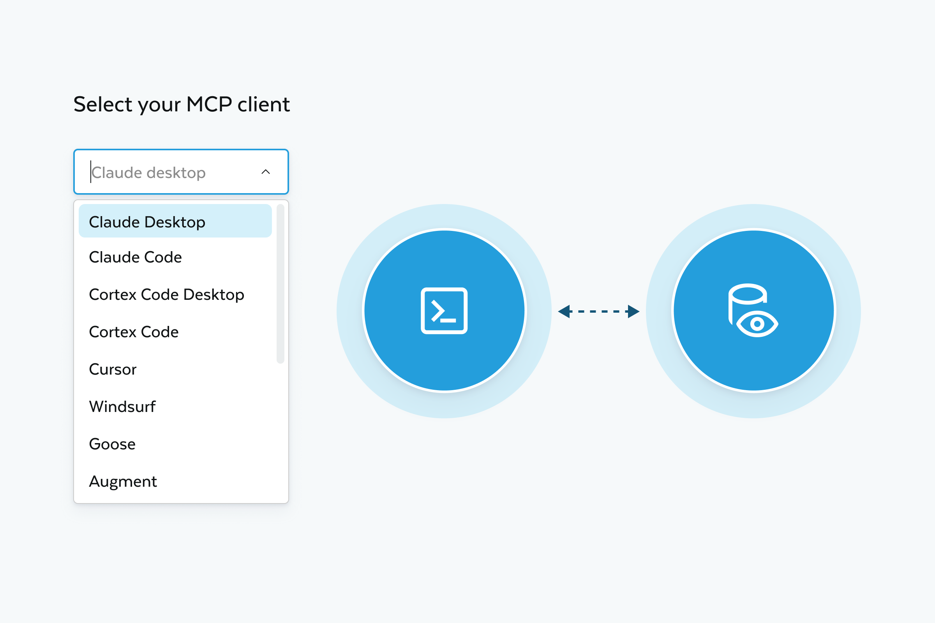
Task: Select Windsurf from the dropdown
Action: click(175, 407)
